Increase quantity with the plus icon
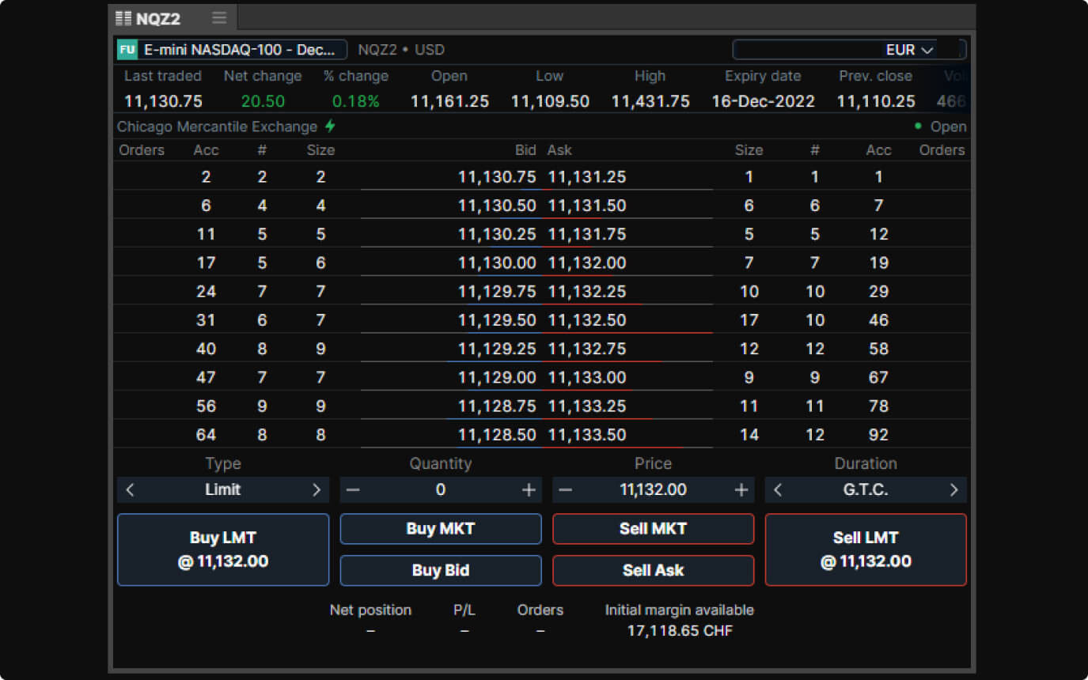 529,490
